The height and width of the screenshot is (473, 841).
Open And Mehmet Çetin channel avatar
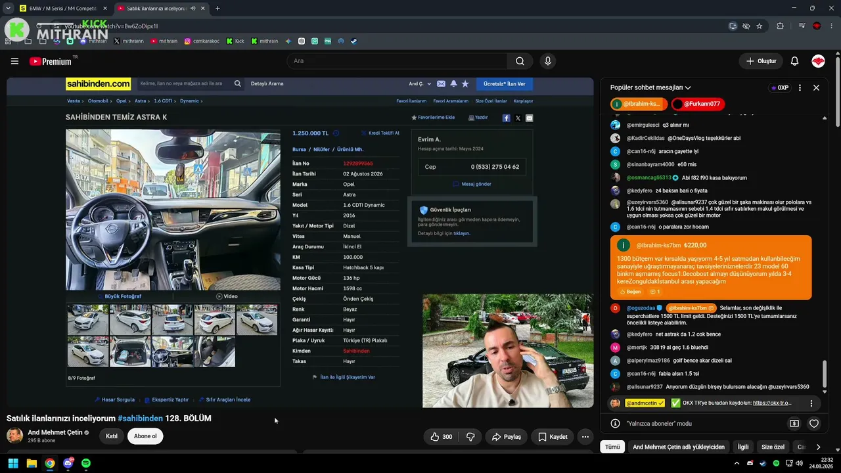click(x=14, y=436)
